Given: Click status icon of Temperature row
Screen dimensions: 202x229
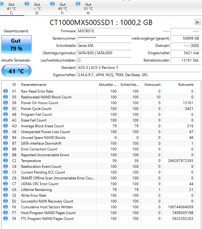Looking at the screenshot, I should coord(5,161).
